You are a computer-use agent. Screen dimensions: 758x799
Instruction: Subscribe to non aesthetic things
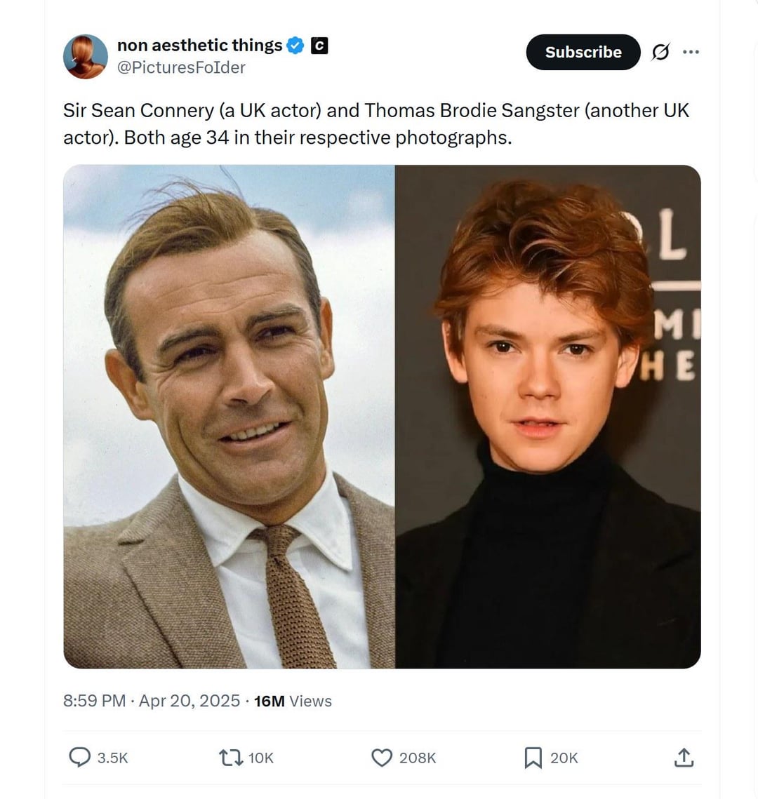(x=583, y=52)
